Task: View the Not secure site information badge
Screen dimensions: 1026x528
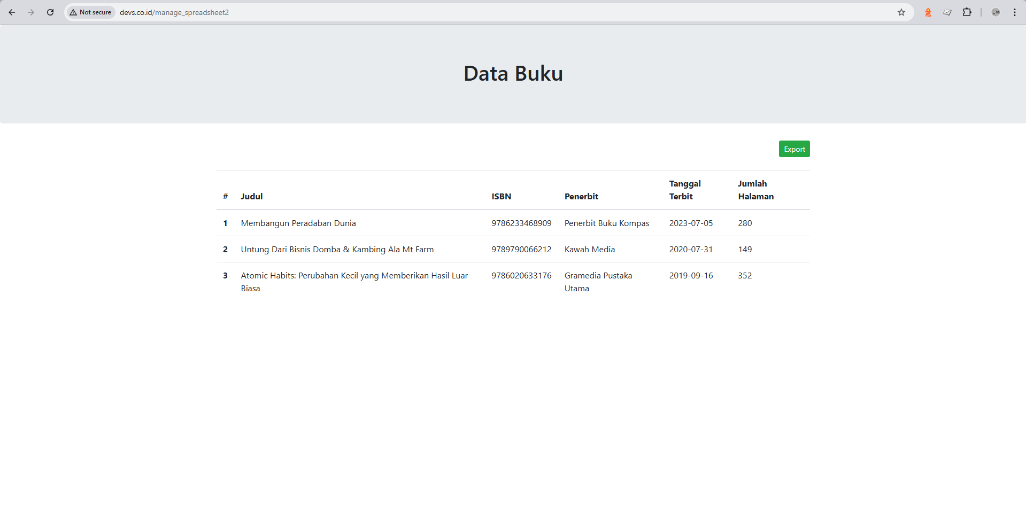Action: tap(90, 12)
